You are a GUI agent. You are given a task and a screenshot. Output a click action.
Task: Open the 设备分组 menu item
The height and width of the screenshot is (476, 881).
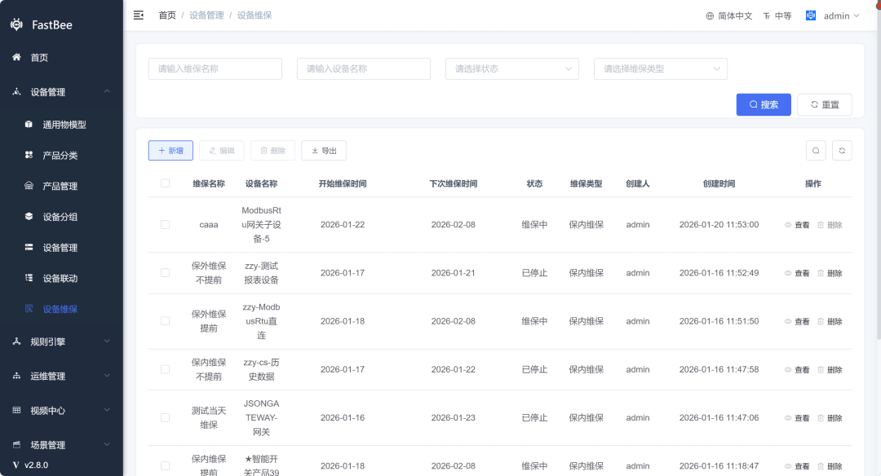[x=62, y=216]
